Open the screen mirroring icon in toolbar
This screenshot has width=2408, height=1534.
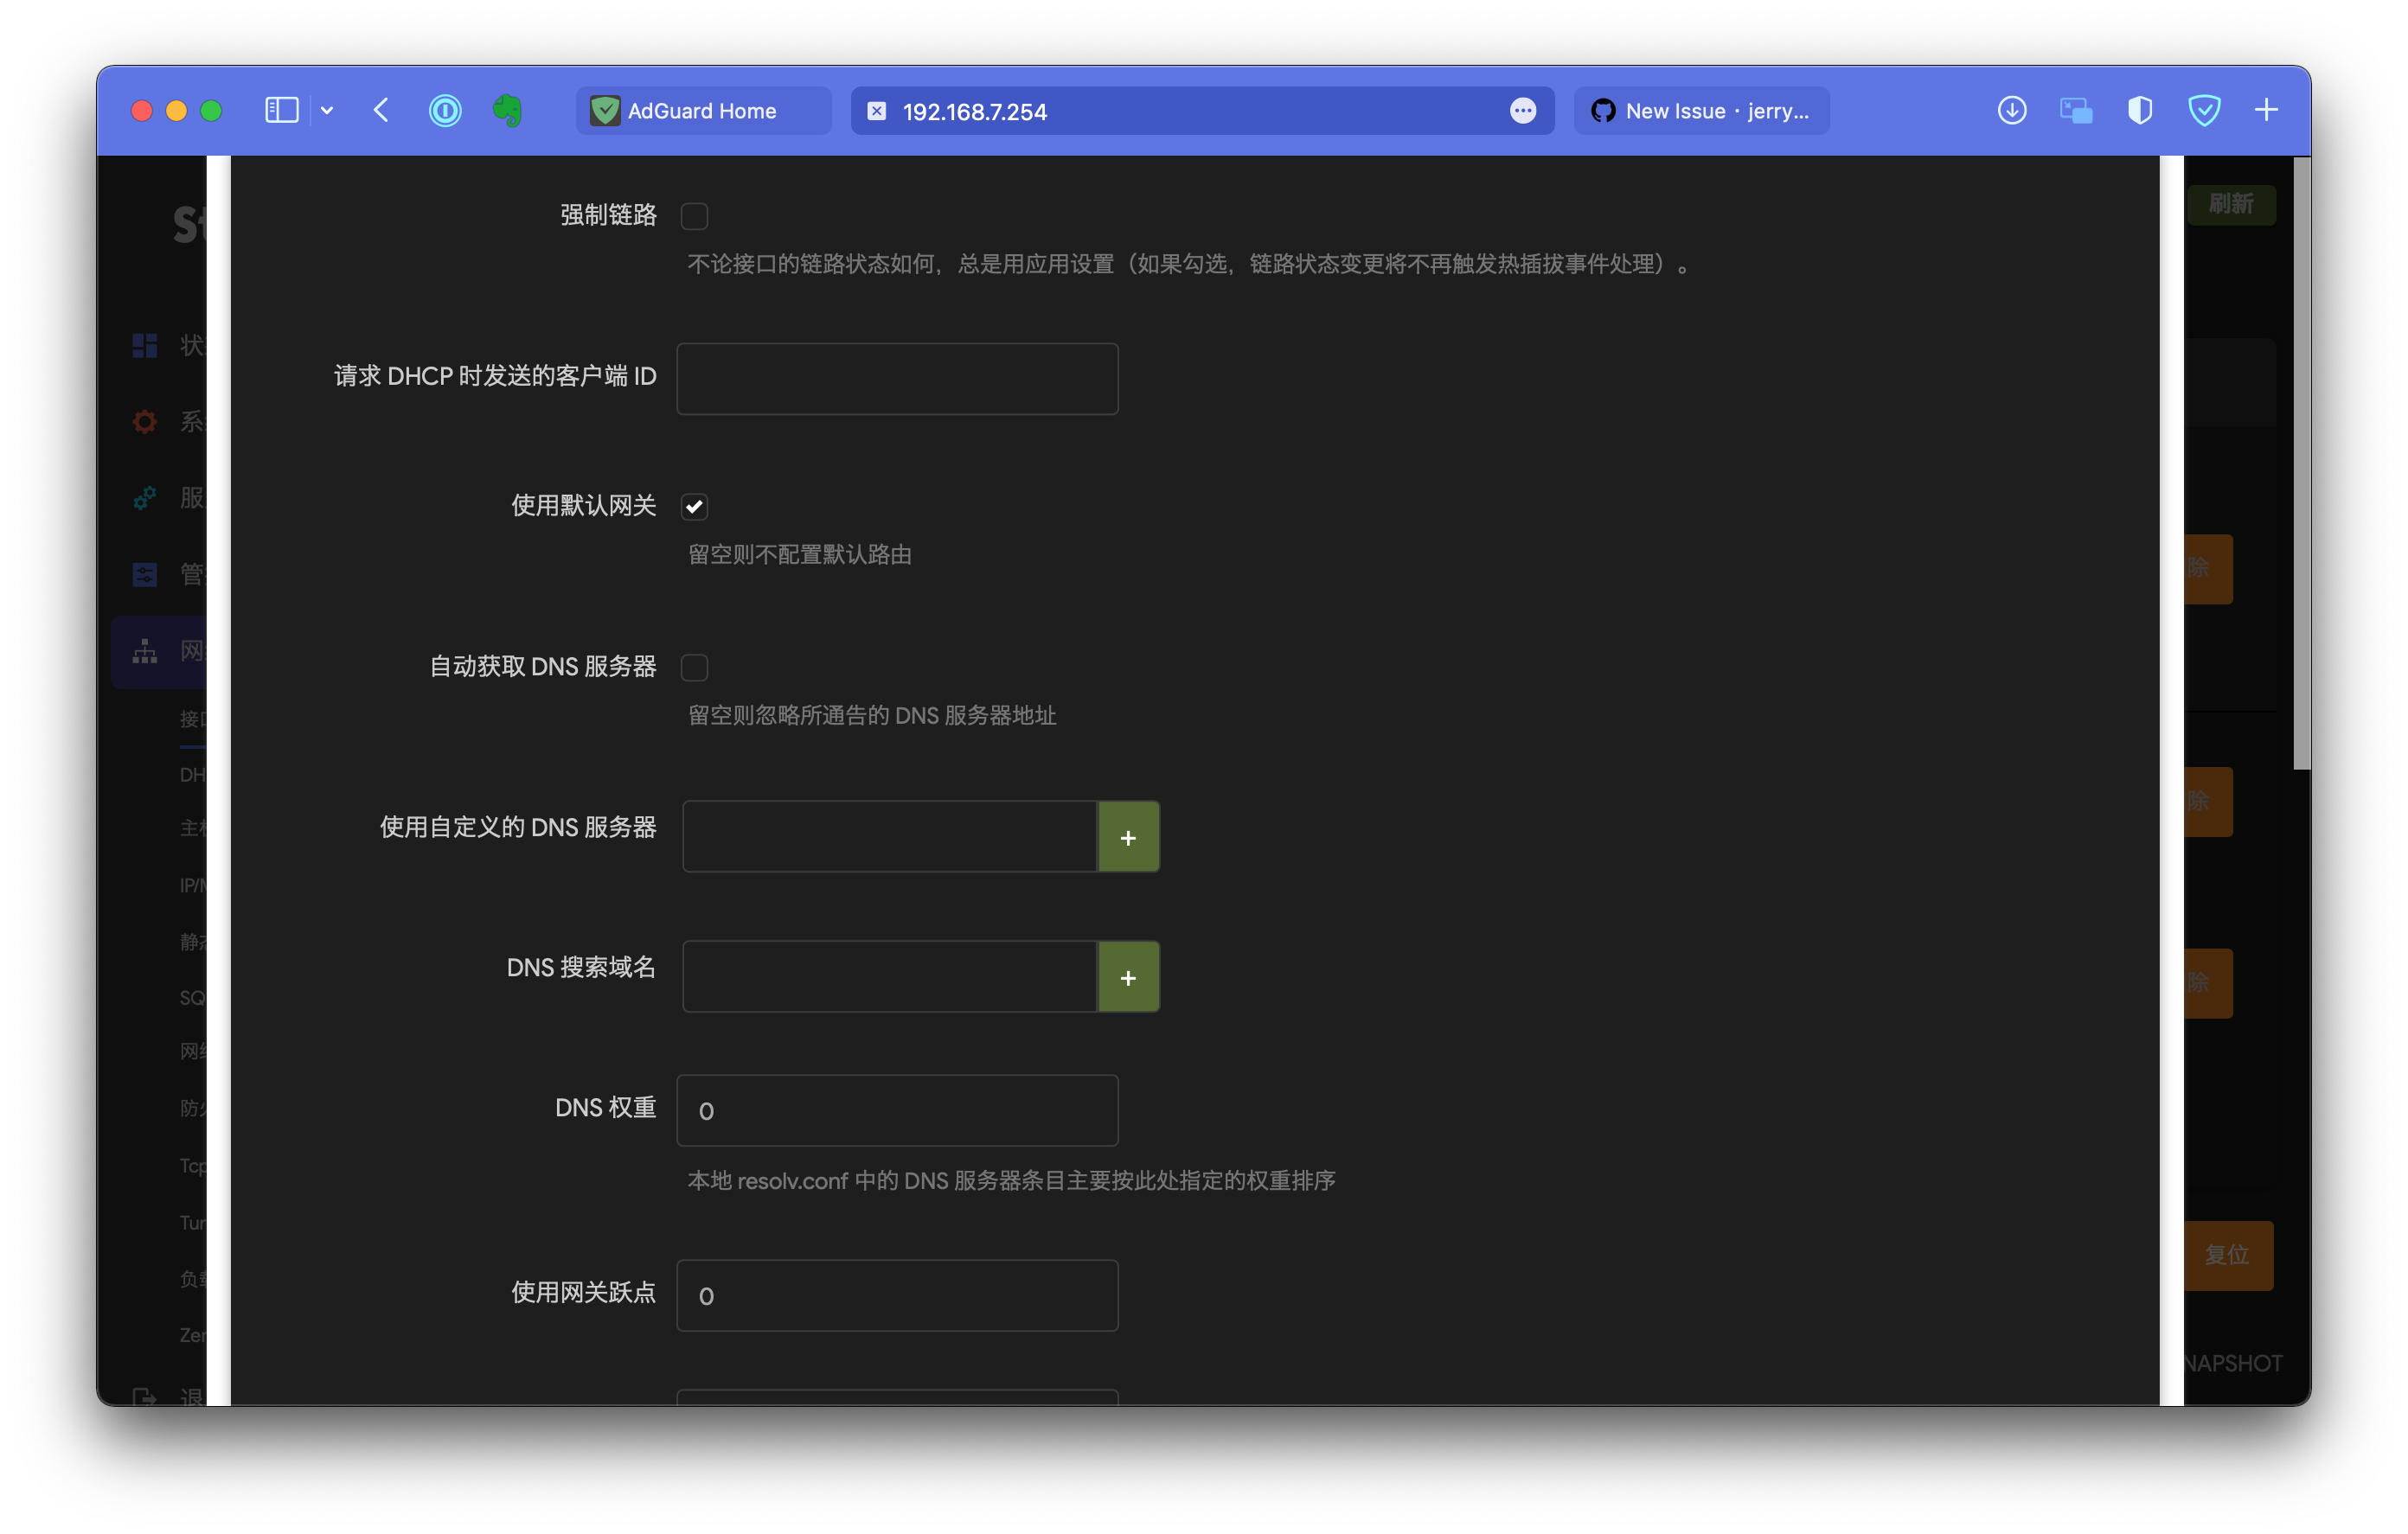[2076, 110]
